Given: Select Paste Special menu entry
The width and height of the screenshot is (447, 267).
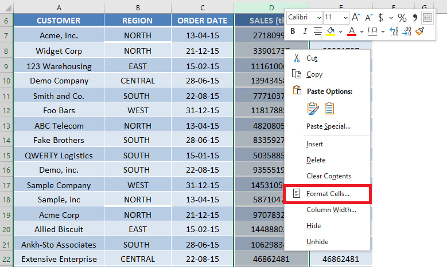Looking at the screenshot, I should 328,126.
